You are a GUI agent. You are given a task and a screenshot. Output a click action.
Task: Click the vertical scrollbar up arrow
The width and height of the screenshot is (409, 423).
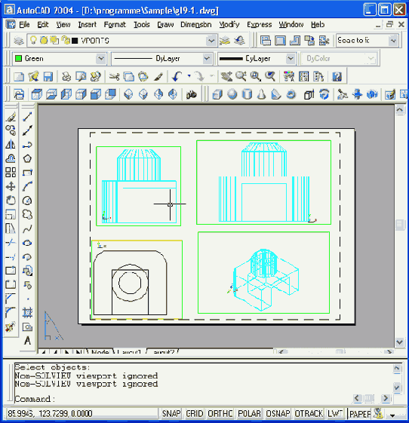click(399, 110)
